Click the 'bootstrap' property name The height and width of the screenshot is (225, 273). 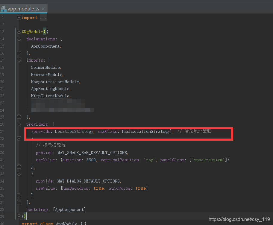point(37,209)
